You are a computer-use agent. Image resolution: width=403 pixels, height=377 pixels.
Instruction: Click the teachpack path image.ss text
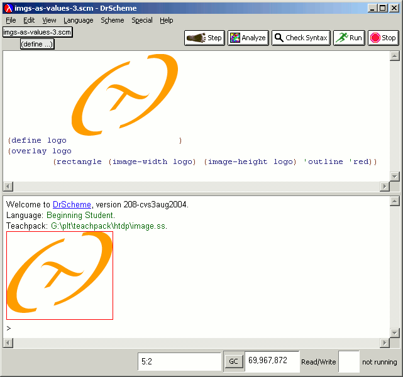109,226
